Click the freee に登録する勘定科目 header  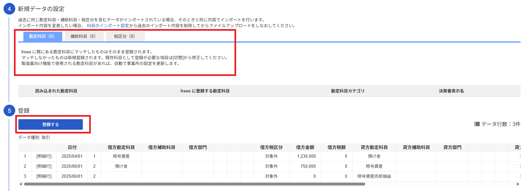(205, 91)
